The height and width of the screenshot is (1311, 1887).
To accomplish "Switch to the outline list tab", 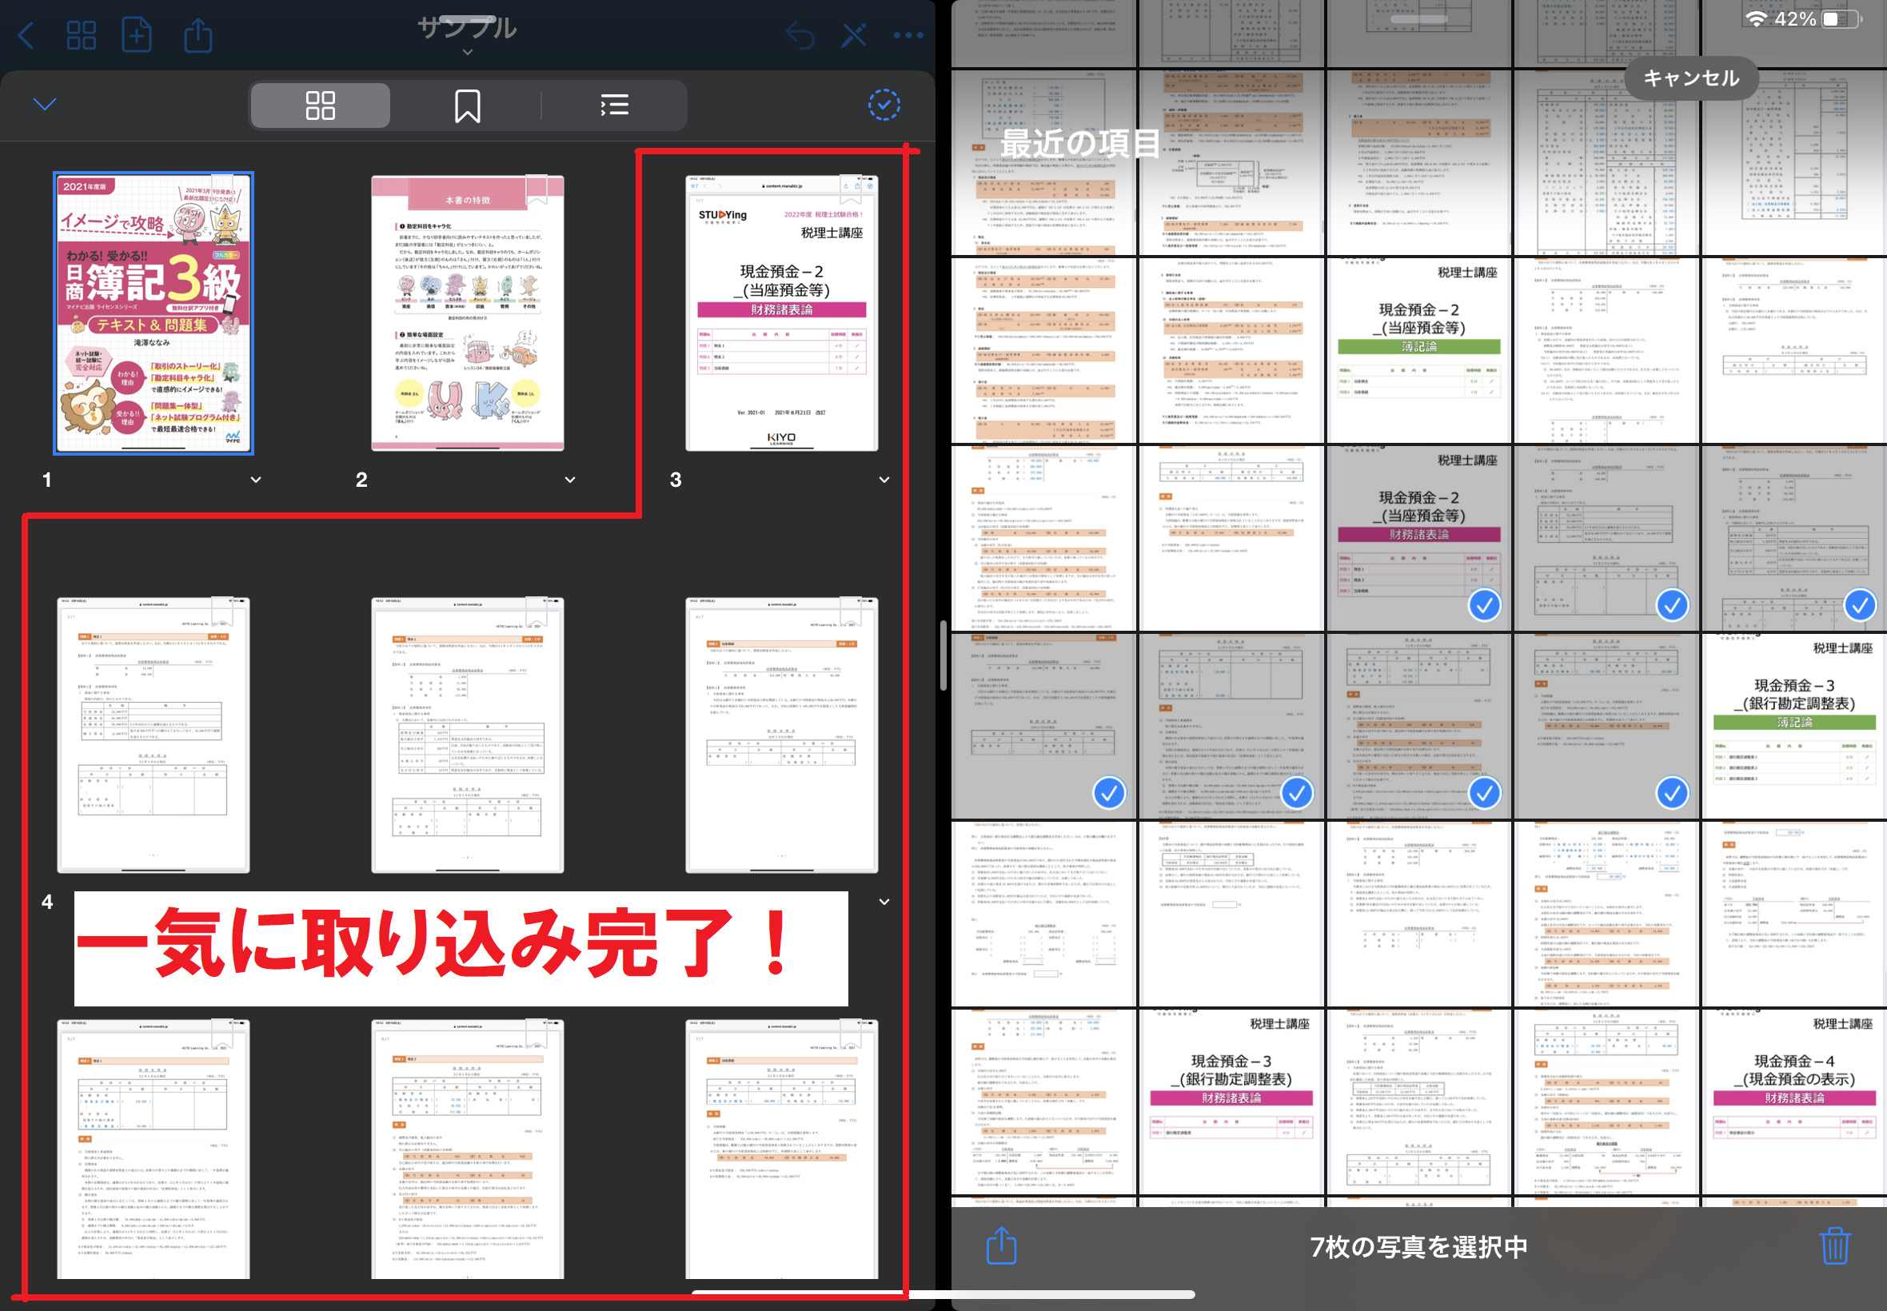I will 613,106.
